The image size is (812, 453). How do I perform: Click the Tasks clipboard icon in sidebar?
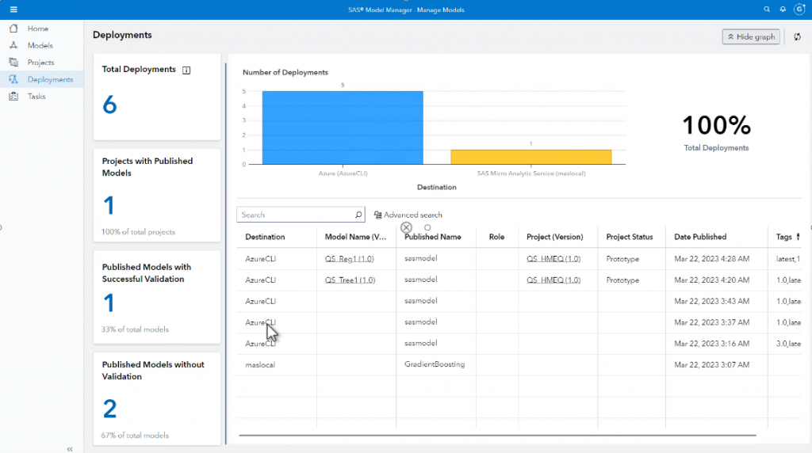point(13,97)
